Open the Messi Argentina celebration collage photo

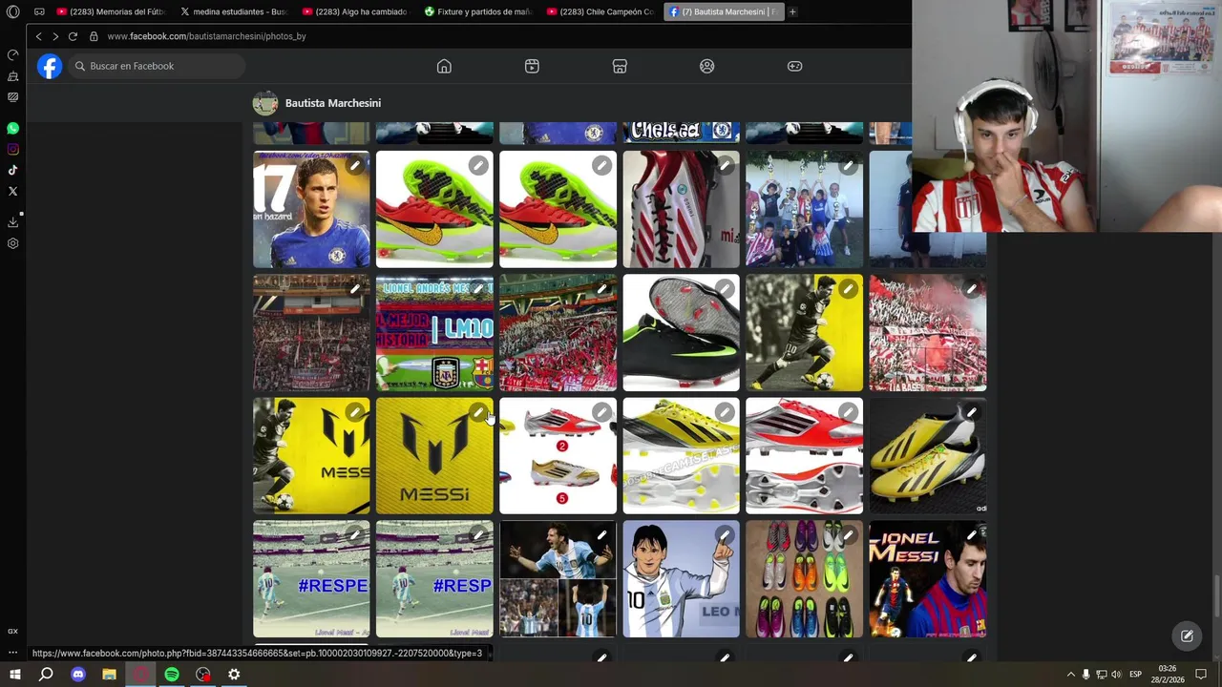click(x=558, y=578)
